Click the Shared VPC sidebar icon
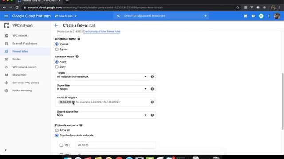 coord(6,75)
